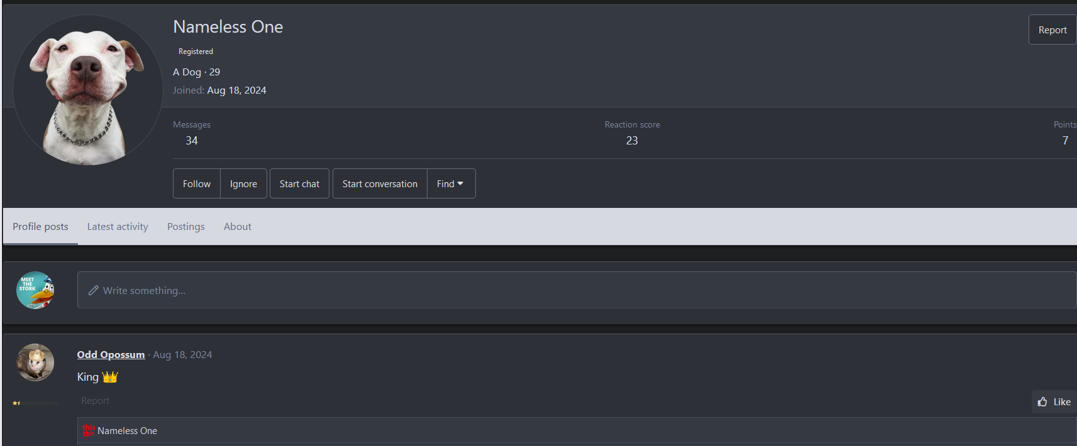Click the Meet the Stork user avatar
Image resolution: width=1077 pixels, height=446 pixels.
click(x=35, y=290)
